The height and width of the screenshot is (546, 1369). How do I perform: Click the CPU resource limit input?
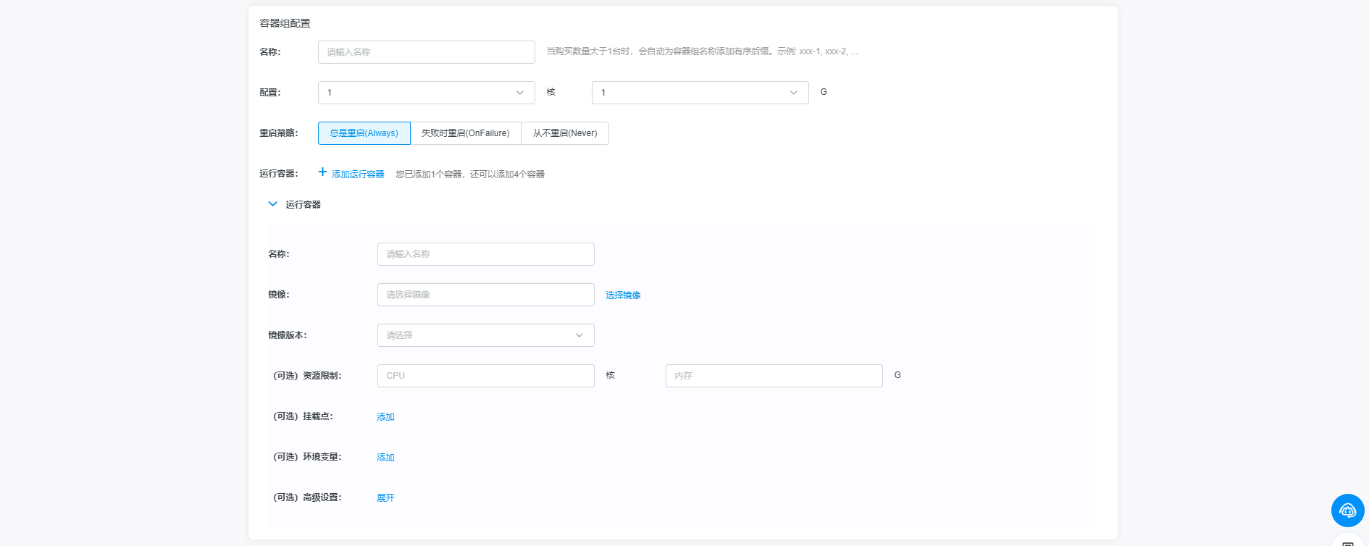tap(485, 376)
